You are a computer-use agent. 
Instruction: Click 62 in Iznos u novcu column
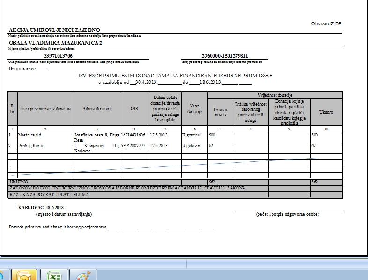pos(211,146)
